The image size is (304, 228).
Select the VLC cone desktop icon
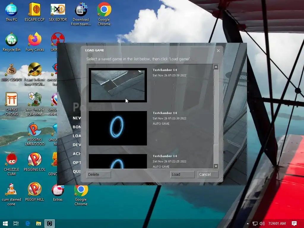(12, 194)
